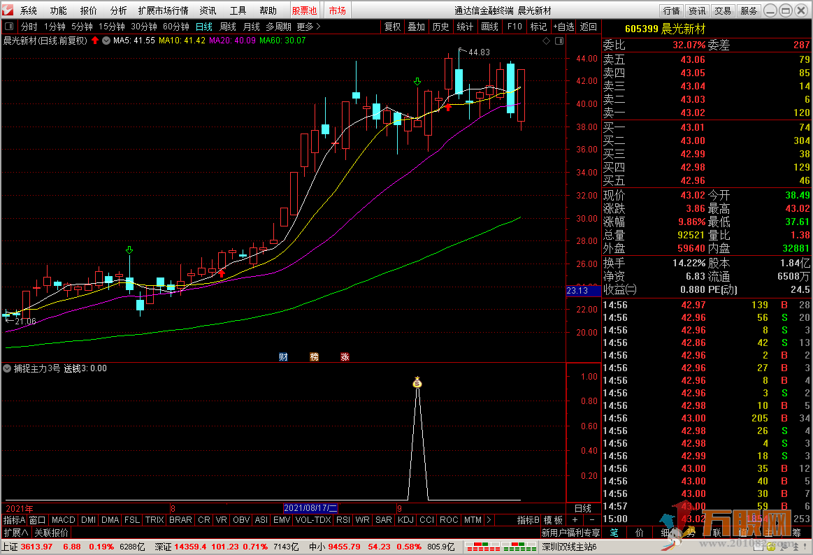Click the red up-arrow marker near 40.00

[x=449, y=107]
